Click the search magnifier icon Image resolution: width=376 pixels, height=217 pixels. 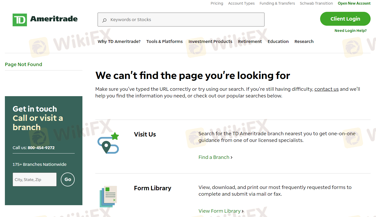(104, 20)
